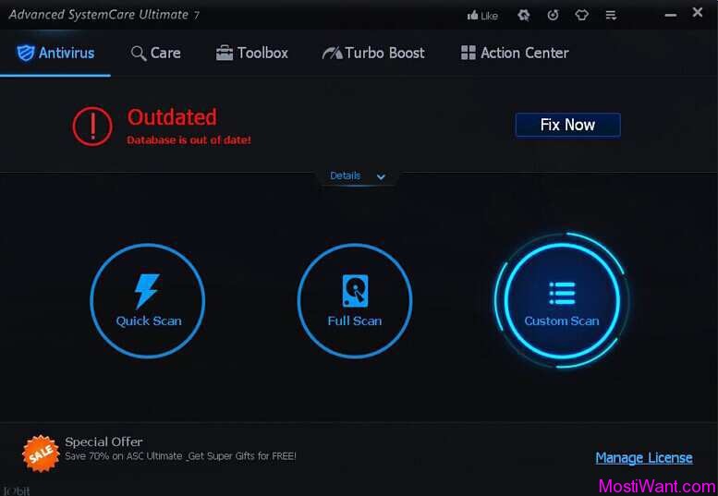
Task: Open settings gear icon in title bar
Action: click(x=523, y=15)
